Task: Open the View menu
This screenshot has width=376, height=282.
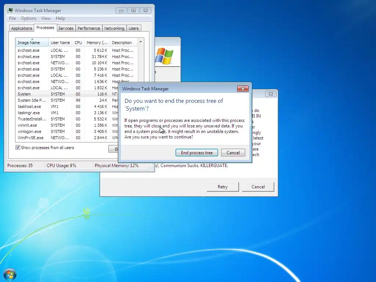Action: click(x=46, y=18)
